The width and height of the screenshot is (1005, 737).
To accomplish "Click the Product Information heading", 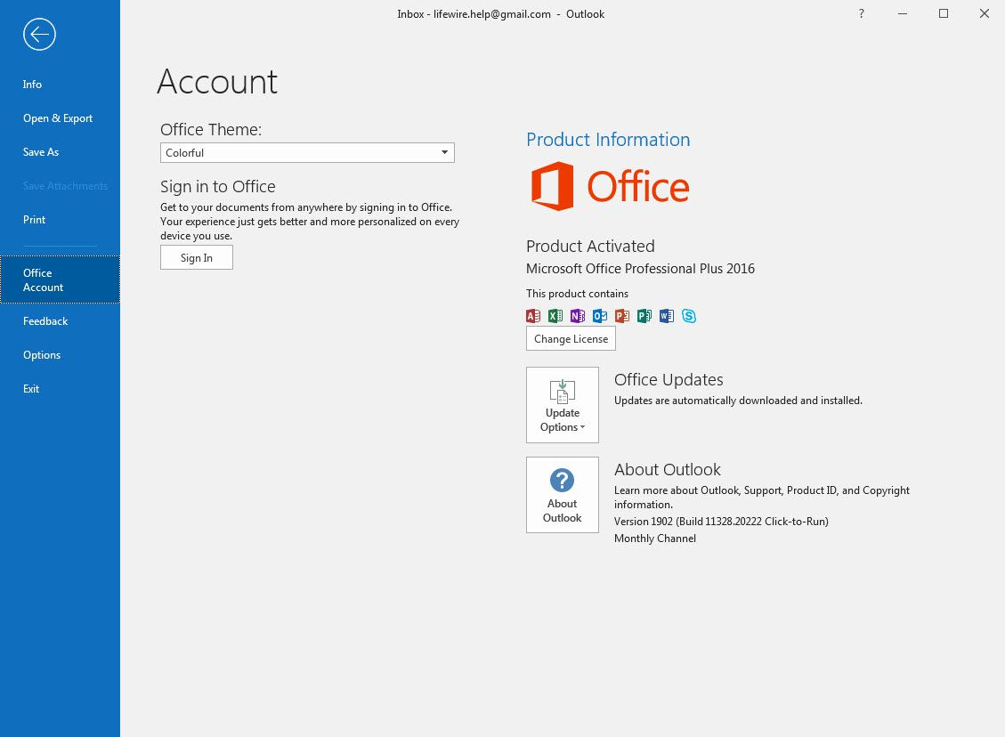I will click(x=608, y=139).
